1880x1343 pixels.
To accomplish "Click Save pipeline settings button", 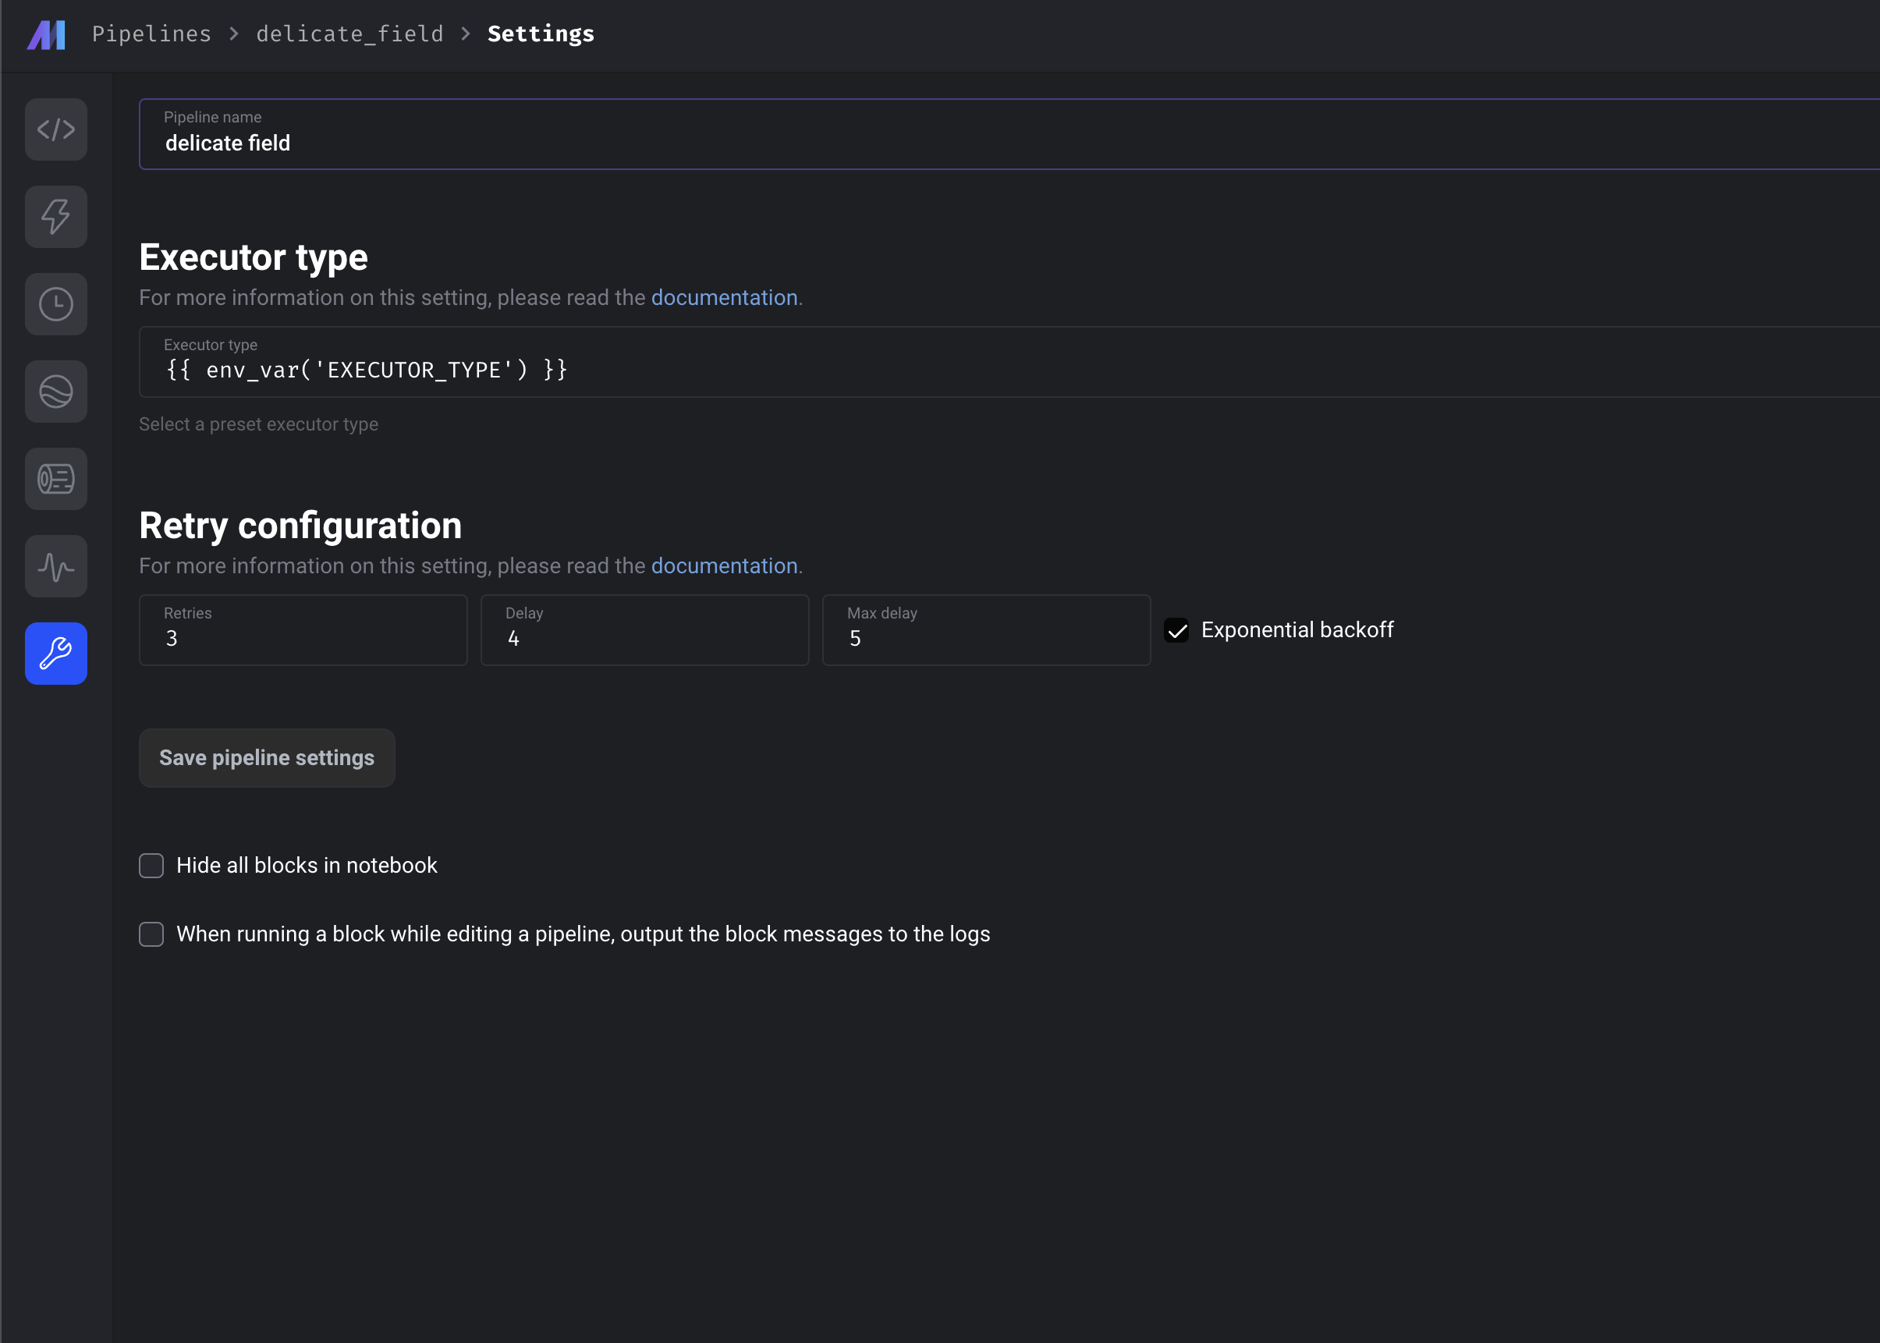I will 267,757.
